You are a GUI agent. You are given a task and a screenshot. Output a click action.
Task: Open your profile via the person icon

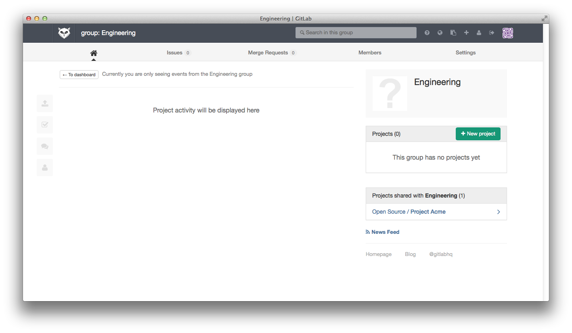point(479,33)
